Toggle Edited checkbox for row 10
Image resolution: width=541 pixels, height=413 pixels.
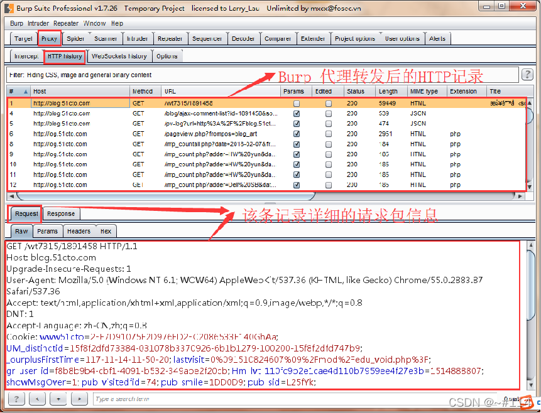(x=329, y=164)
